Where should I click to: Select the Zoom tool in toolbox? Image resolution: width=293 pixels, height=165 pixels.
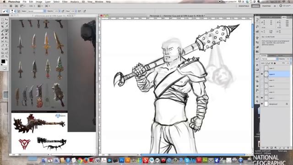click(x=6, y=56)
